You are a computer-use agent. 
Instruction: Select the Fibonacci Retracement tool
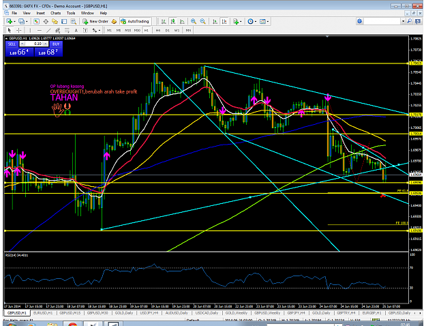coord(67,30)
